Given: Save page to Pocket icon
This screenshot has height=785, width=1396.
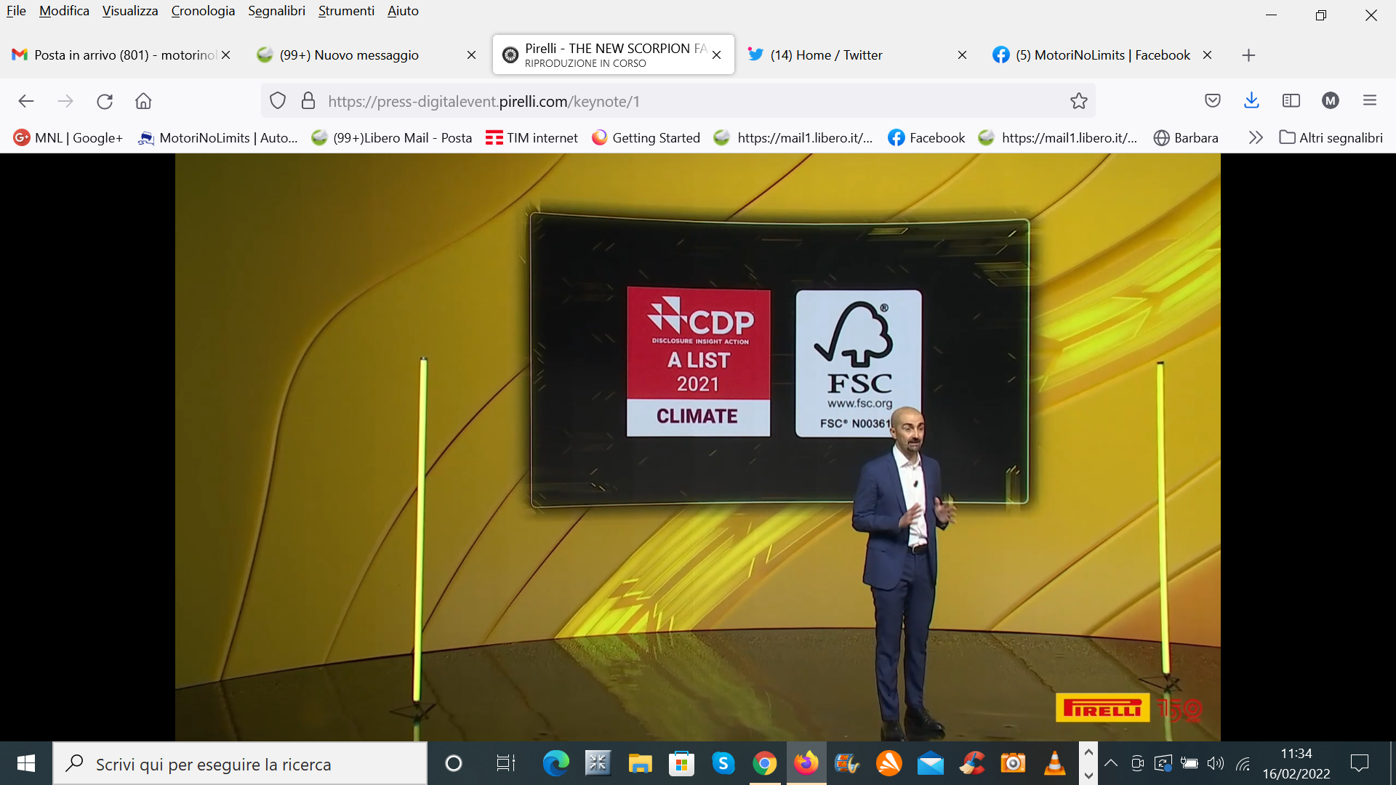Looking at the screenshot, I should (1212, 101).
